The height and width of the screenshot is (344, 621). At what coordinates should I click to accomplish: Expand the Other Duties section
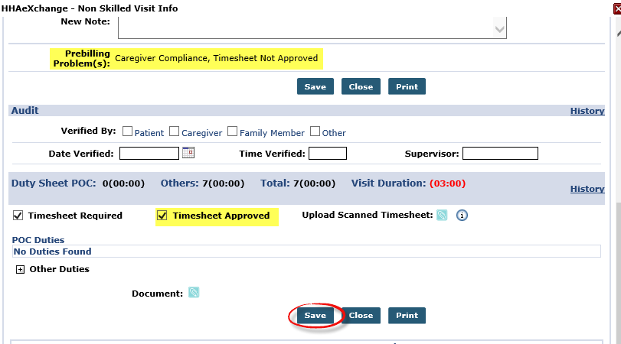20,269
